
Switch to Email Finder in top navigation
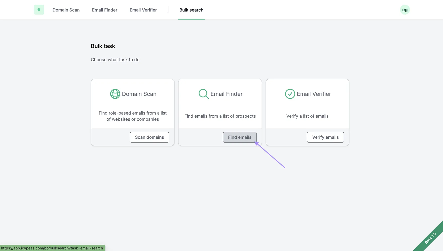104,10
